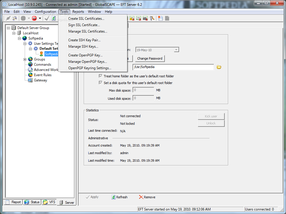Click the User Settings Templates gear icon

pyautogui.click(x=30, y=43)
